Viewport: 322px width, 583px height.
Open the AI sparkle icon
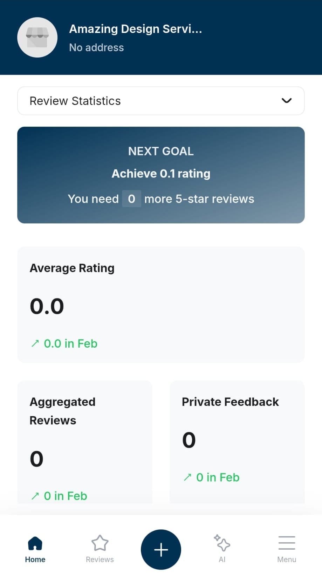[222, 543]
